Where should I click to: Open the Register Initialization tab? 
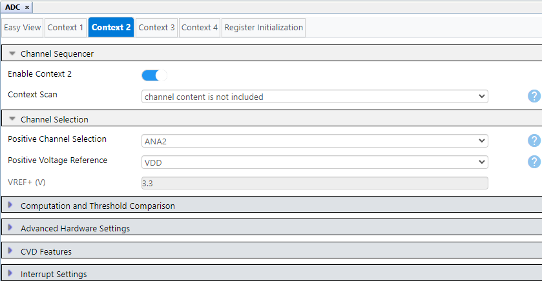pyautogui.click(x=264, y=28)
